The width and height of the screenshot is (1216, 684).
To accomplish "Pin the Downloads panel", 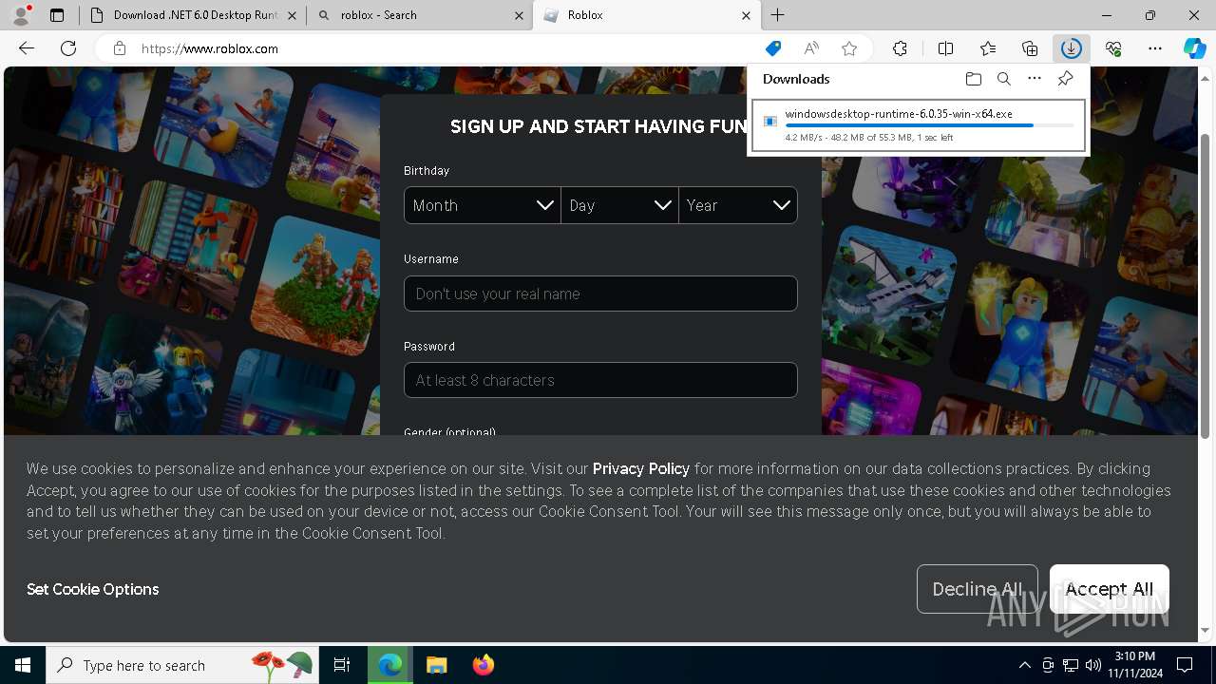I will (1066, 79).
